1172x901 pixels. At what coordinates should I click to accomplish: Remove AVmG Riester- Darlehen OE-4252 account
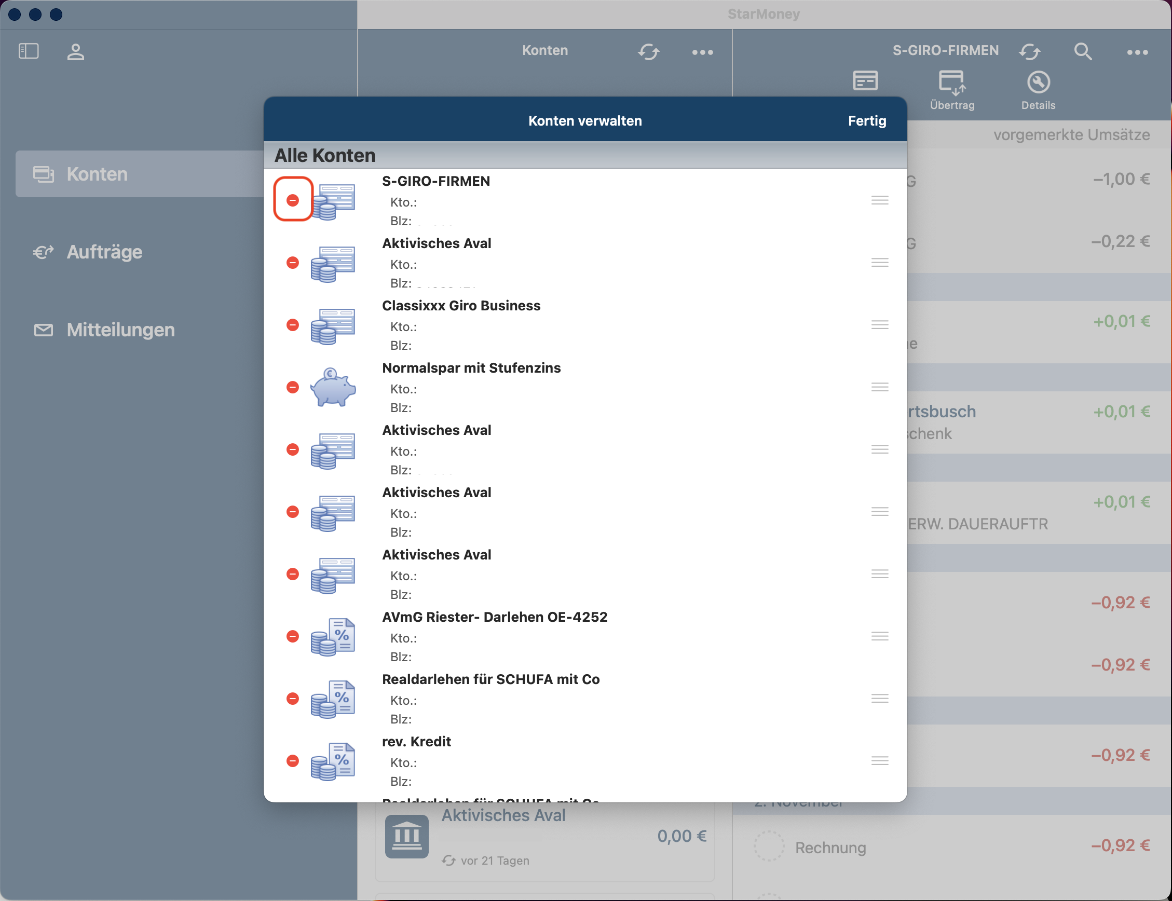point(292,636)
